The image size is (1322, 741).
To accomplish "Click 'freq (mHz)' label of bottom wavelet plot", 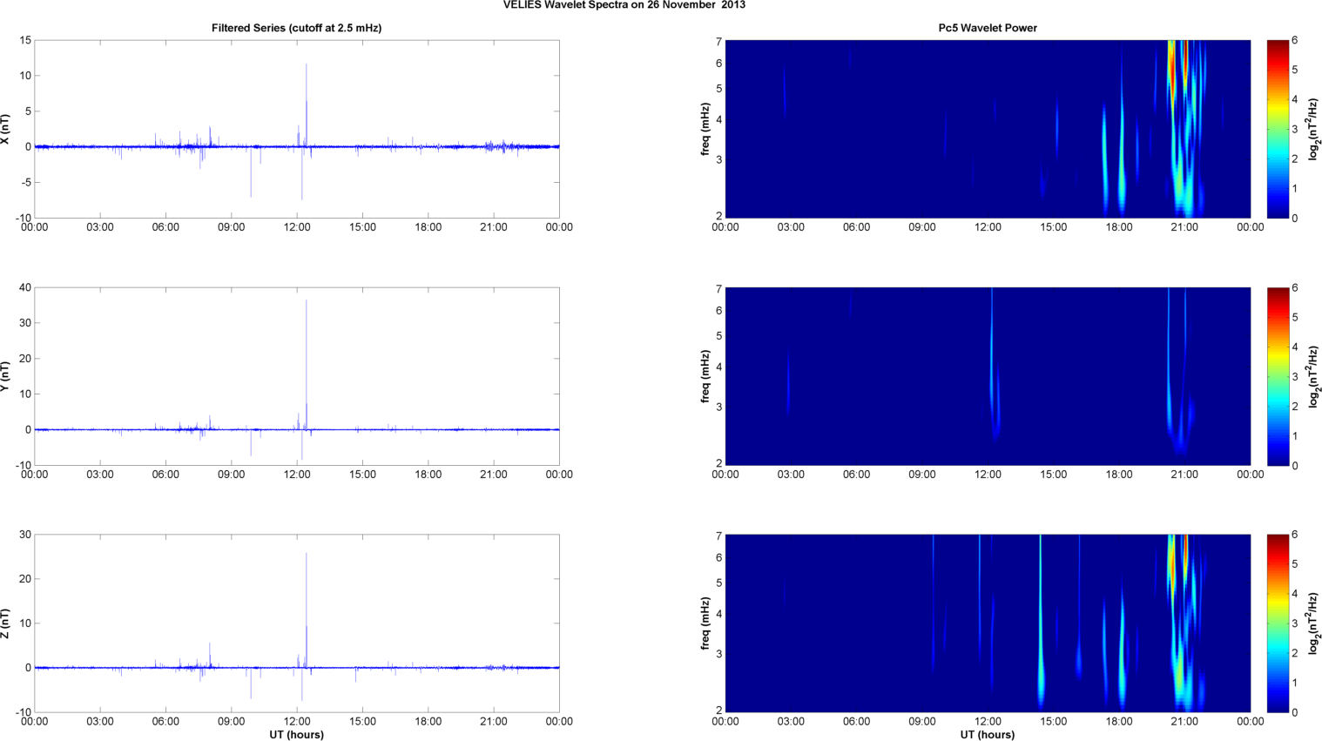I will pyautogui.click(x=705, y=623).
